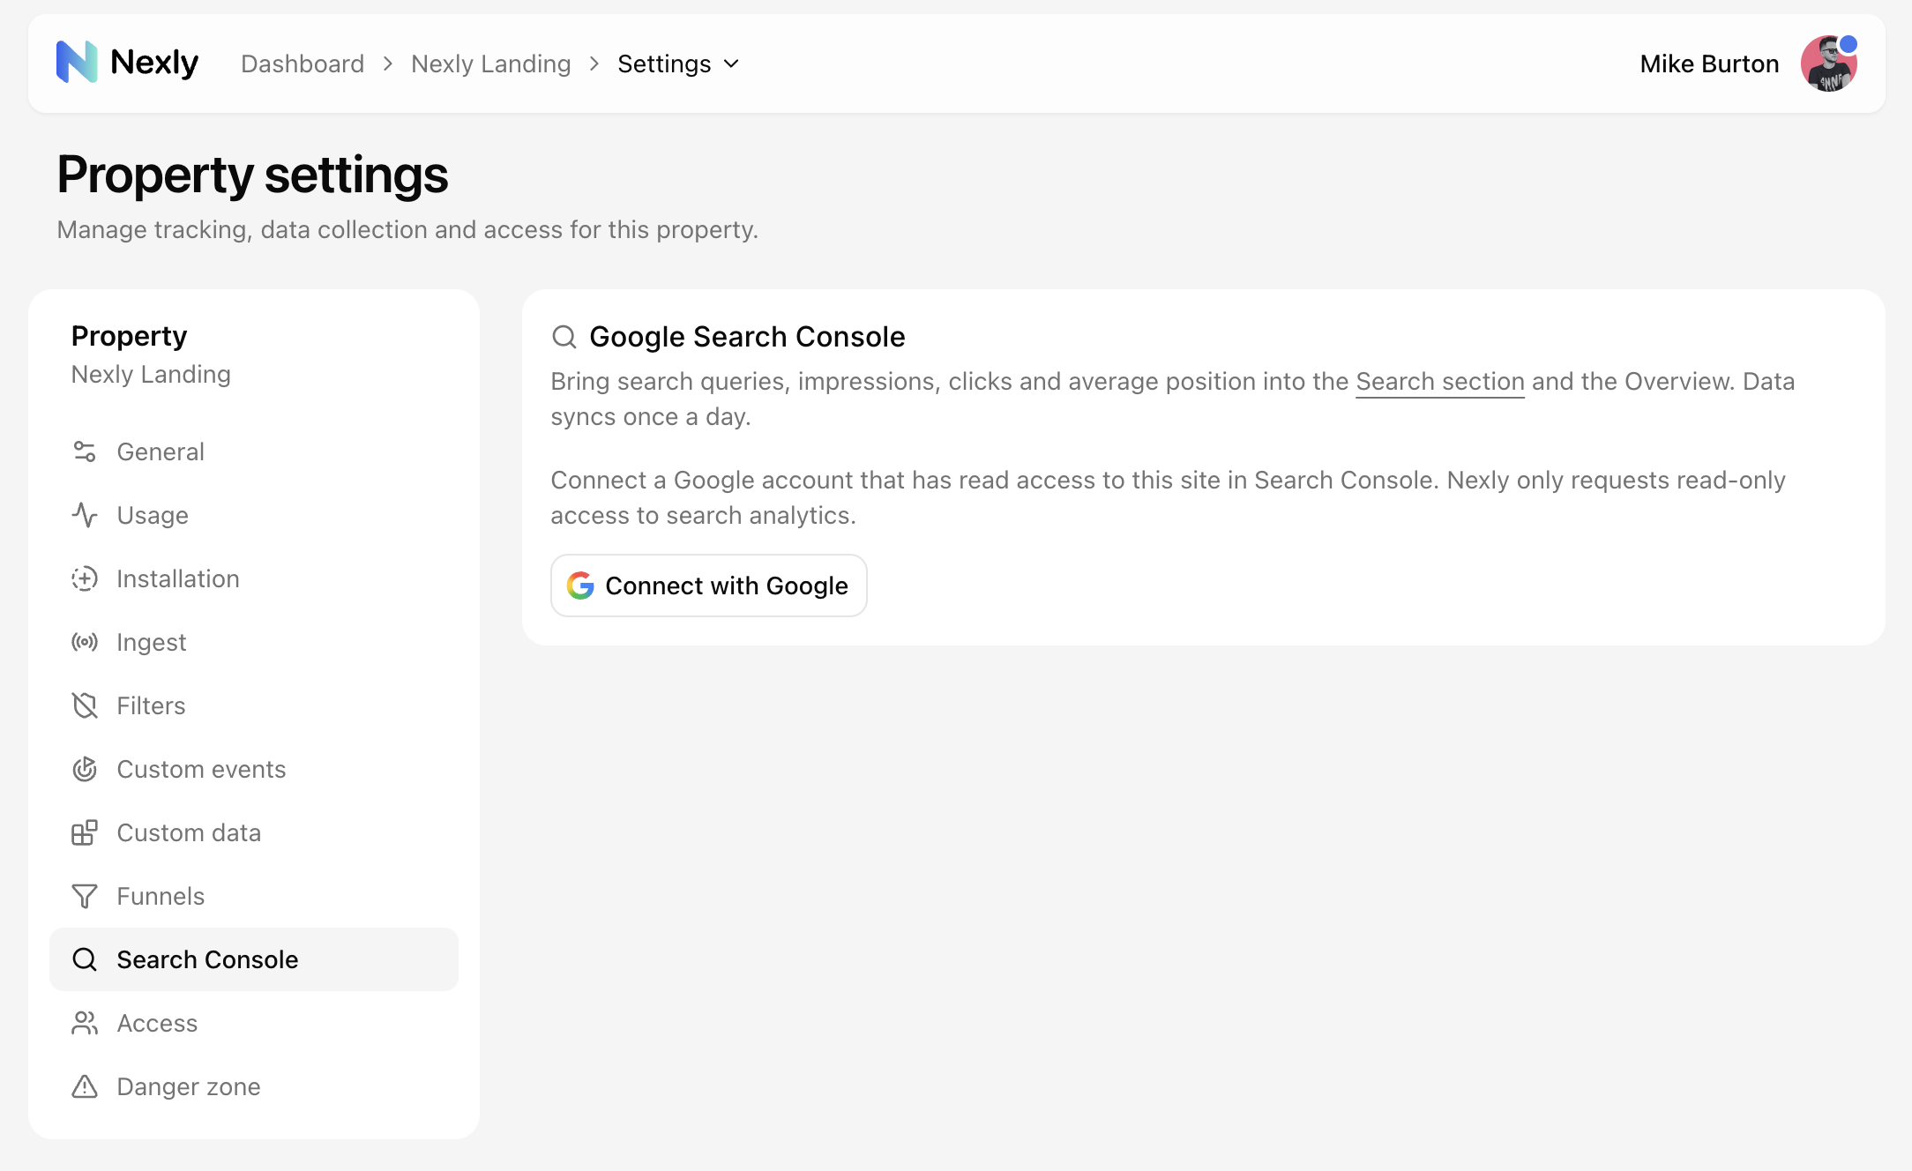Open Mike Burton's avatar menu
1912x1171 pixels.
[1828, 63]
